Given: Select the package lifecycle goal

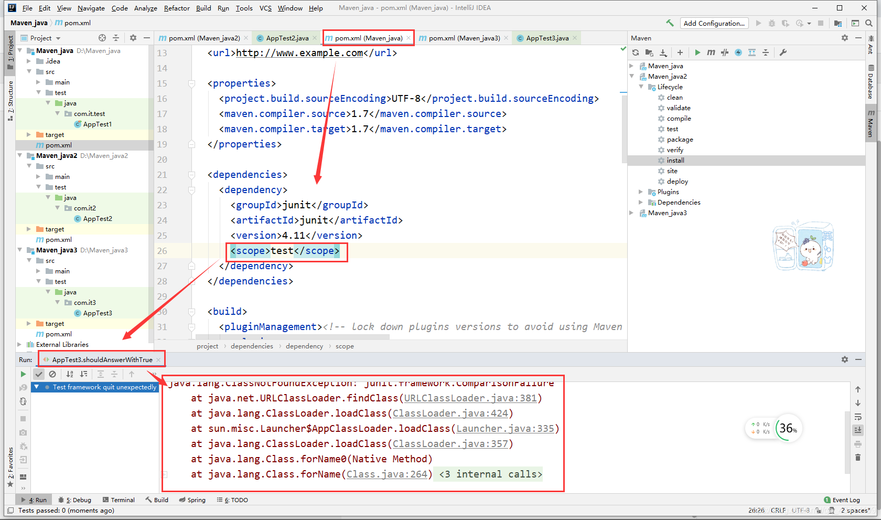Looking at the screenshot, I should tap(680, 140).
